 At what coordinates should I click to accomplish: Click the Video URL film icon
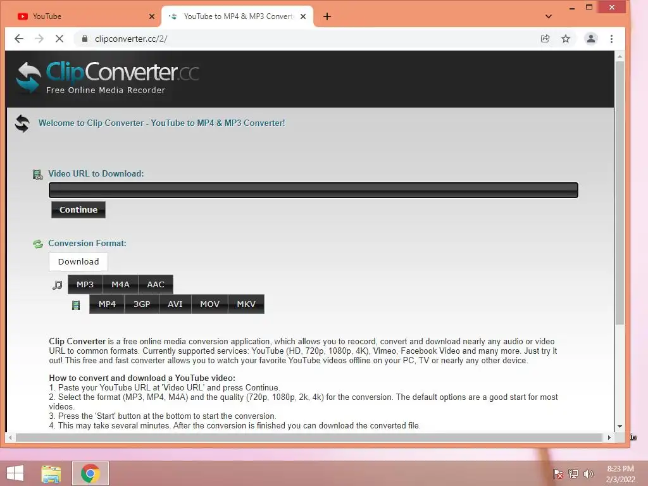pyautogui.click(x=37, y=175)
